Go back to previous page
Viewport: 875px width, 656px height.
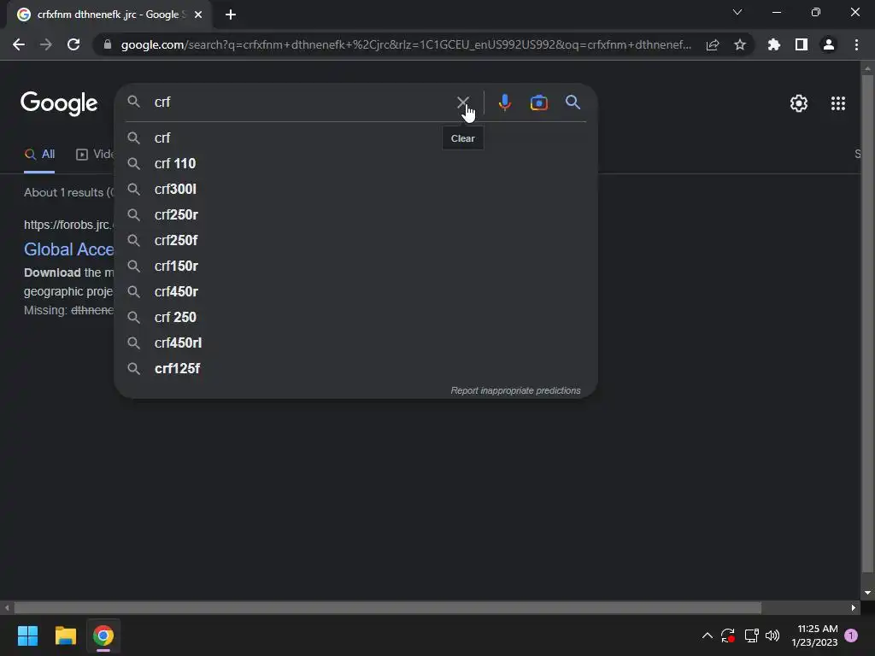click(x=19, y=44)
